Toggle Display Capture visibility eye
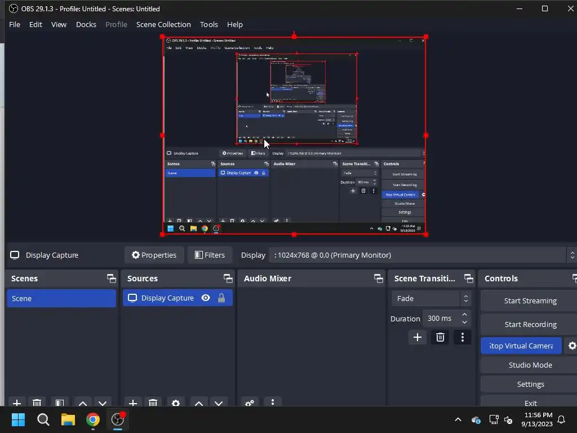The image size is (577, 433). (206, 298)
